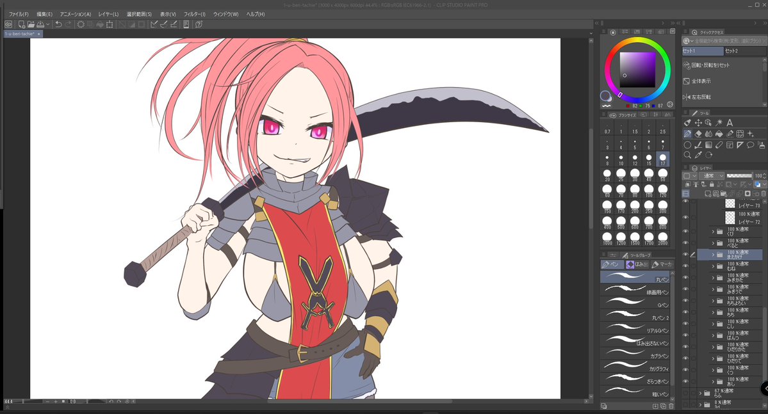Image resolution: width=768 pixels, height=414 pixels.
Task: Hide the あし folder layer
Action: pyautogui.click(x=685, y=381)
